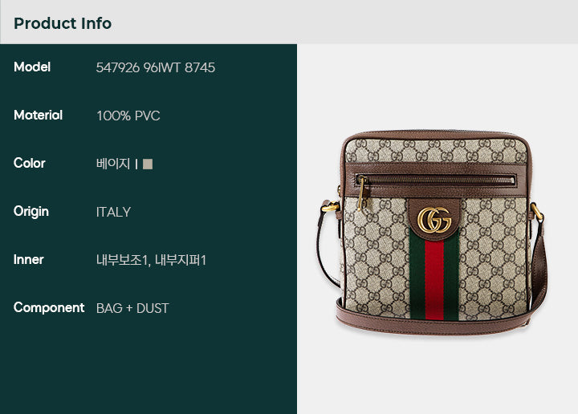Select the beige color swatch square
This screenshot has height=414, width=578.
[x=148, y=164]
